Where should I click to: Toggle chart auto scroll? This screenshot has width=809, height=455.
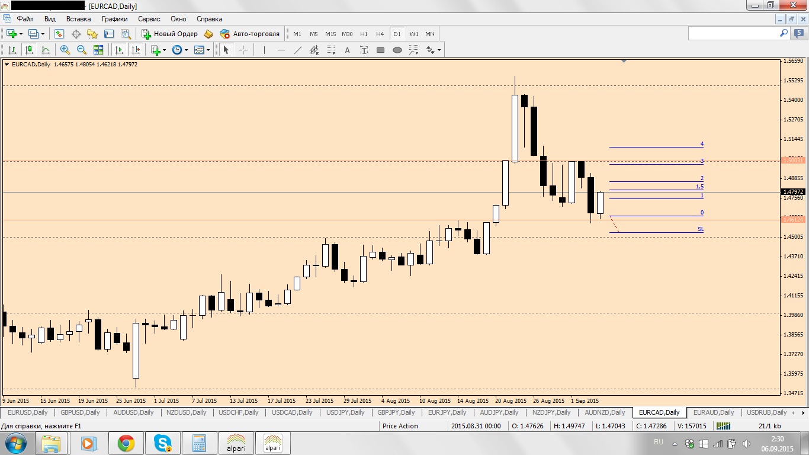pos(119,50)
